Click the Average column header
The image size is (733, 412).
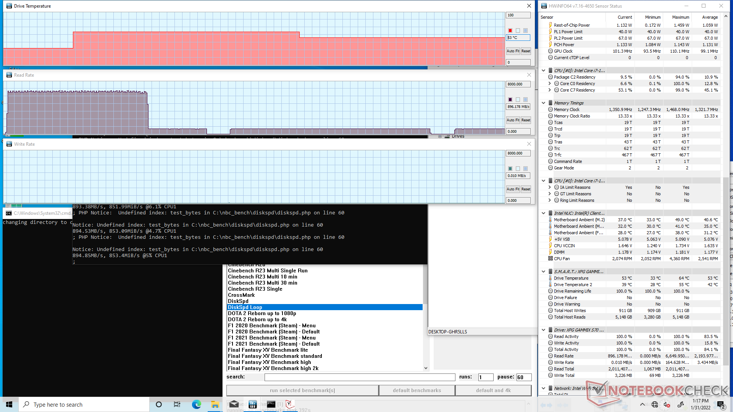tap(710, 17)
